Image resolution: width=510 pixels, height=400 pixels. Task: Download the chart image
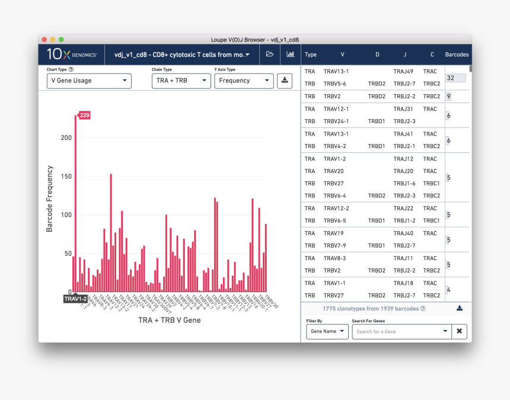[285, 81]
